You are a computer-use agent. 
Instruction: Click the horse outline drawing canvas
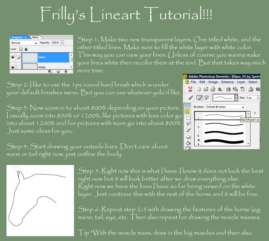pyautogui.click(x=40, y=200)
